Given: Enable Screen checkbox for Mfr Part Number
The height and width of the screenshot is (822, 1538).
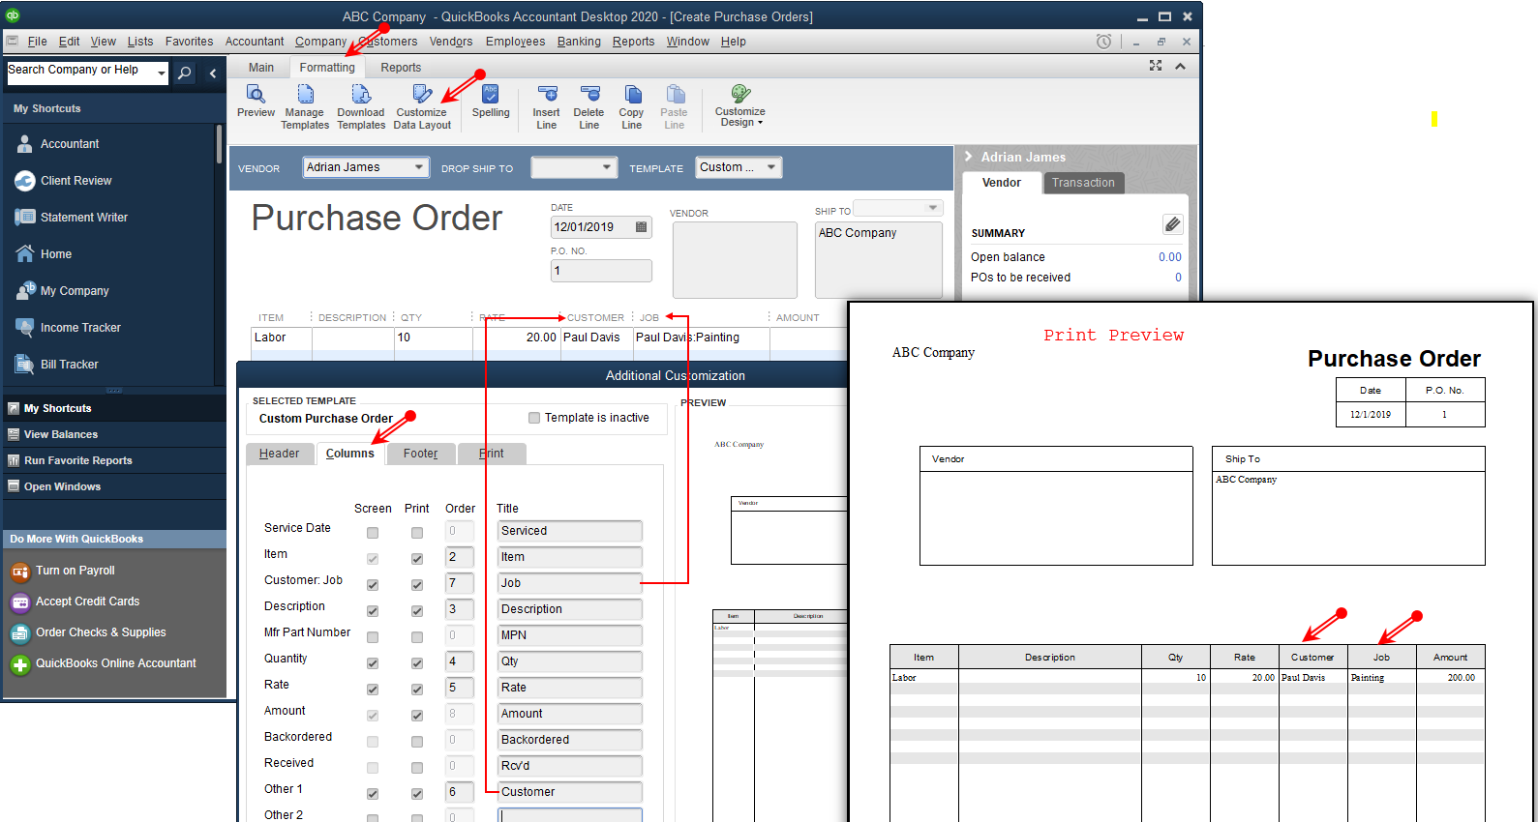Looking at the screenshot, I should click(x=373, y=637).
